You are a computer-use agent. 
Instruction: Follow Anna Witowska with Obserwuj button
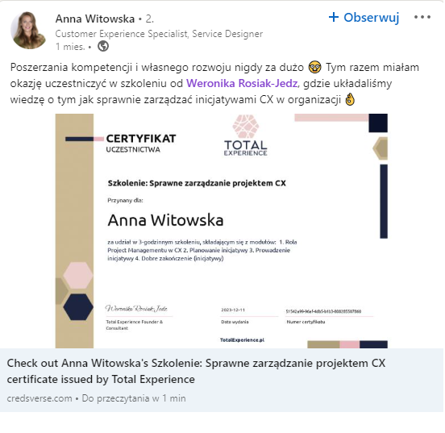tap(364, 17)
